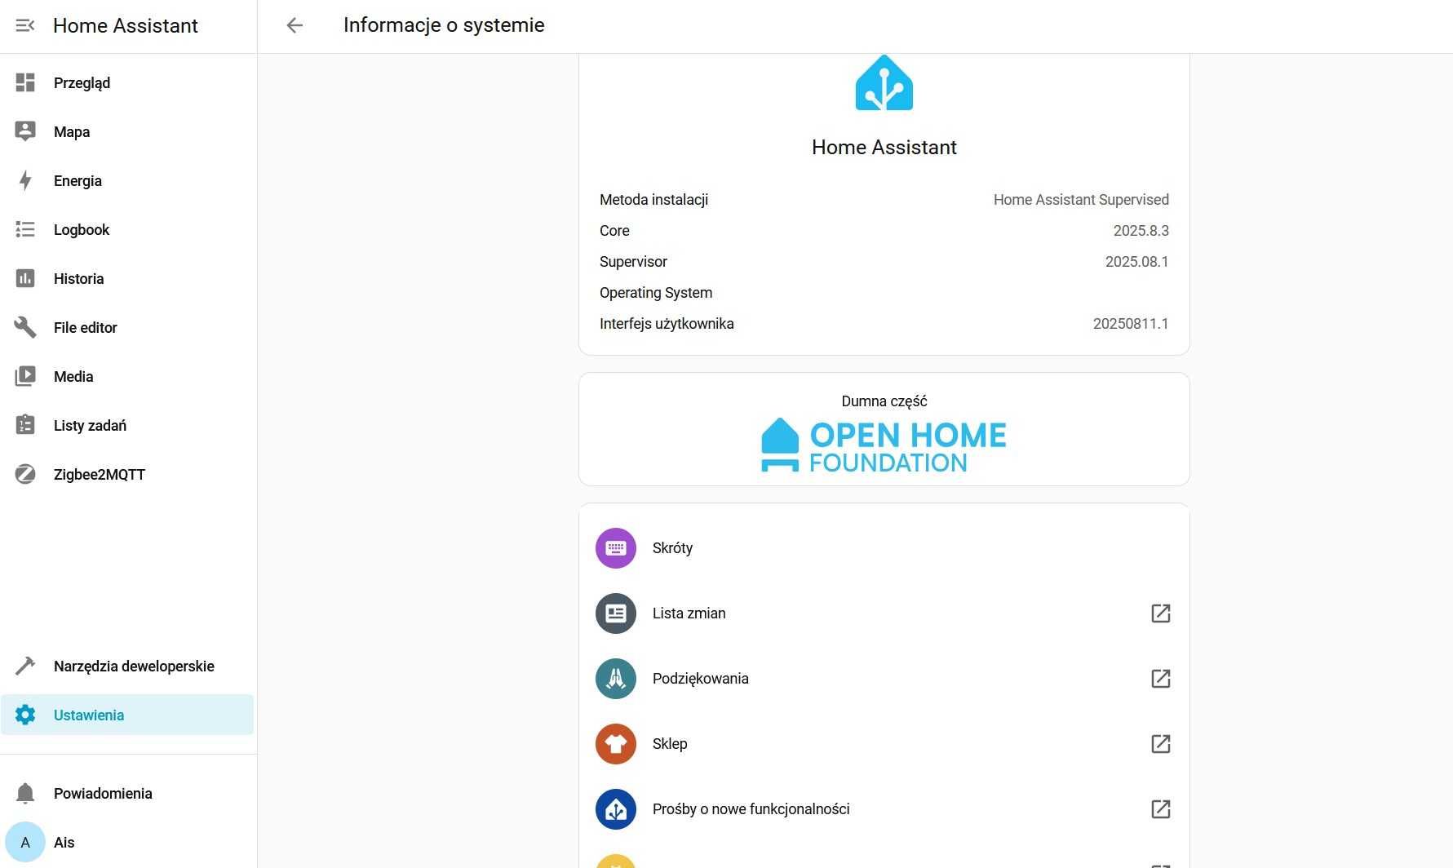Screen dimensions: 1453x868
Task: Click the Home Assistant card heading
Action: point(884,147)
